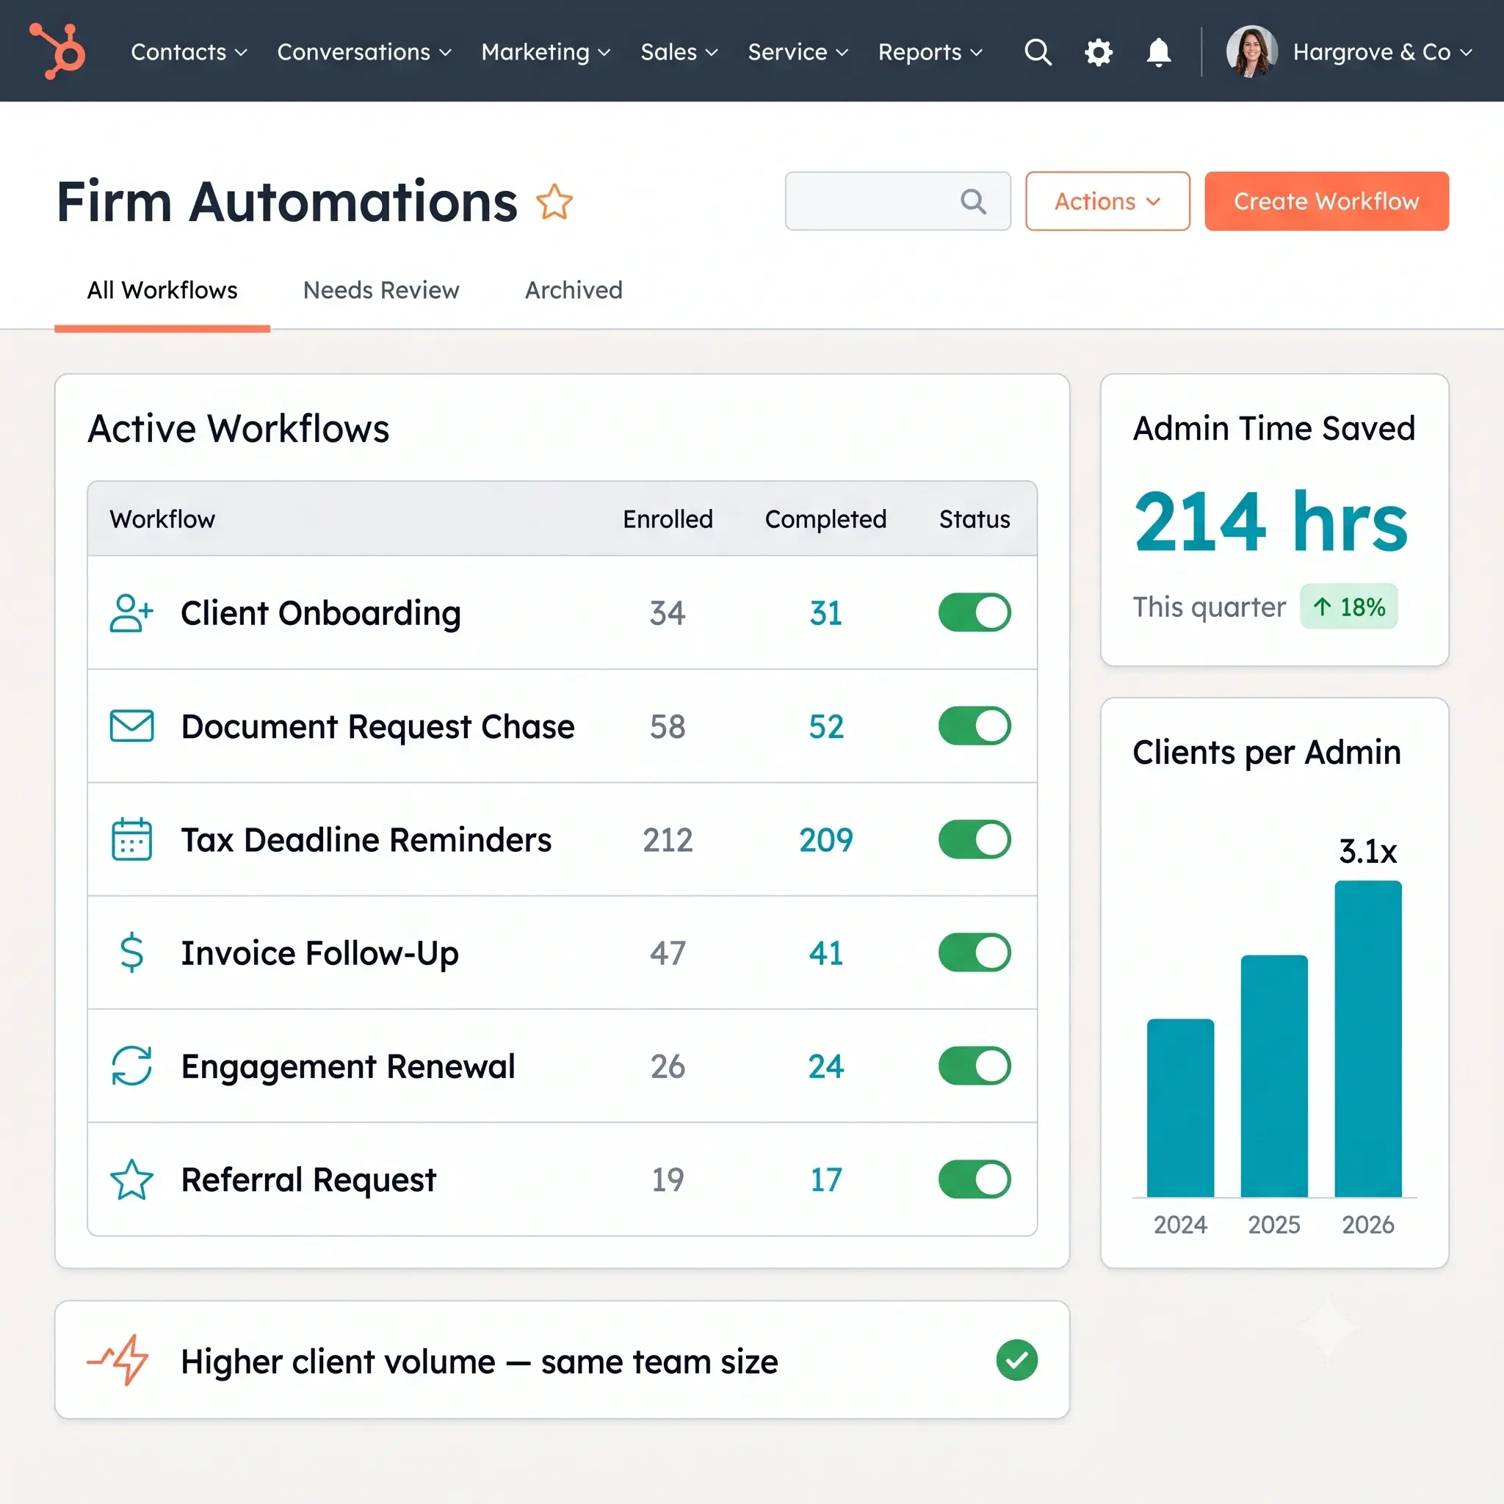Click Create Workflow button
Image resolution: width=1504 pixels, height=1504 pixels.
(x=1326, y=200)
